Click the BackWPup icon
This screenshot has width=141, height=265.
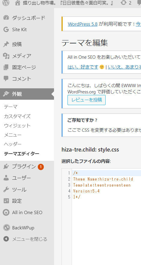(x=6, y=228)
